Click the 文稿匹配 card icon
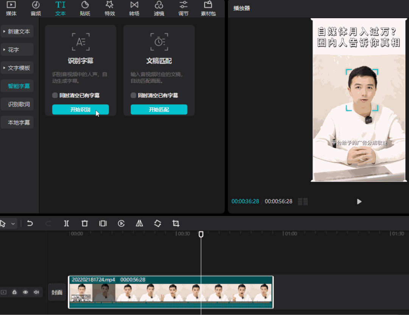 (159, 42)
